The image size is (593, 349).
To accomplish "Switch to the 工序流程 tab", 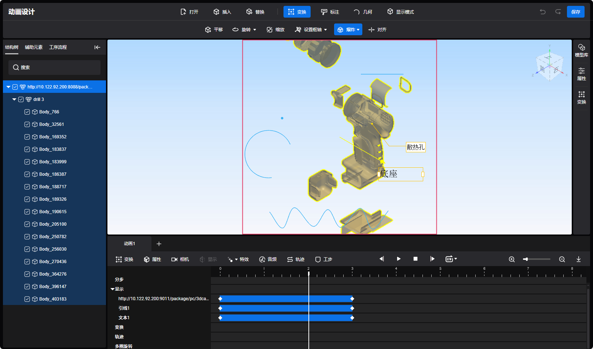I will [58, 47].
